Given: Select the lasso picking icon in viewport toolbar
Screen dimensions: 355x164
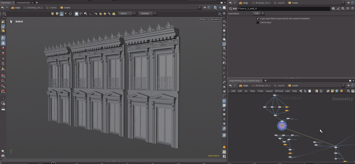Looking at the screenshot, I should tap(81, 14).
